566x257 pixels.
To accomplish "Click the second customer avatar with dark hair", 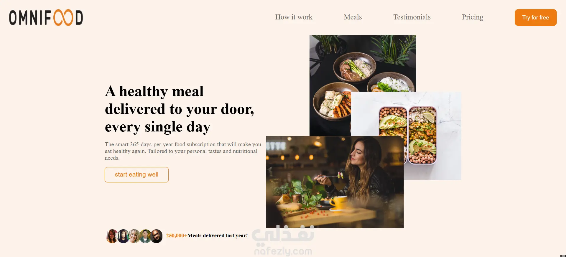I will (x=123, y=236).
